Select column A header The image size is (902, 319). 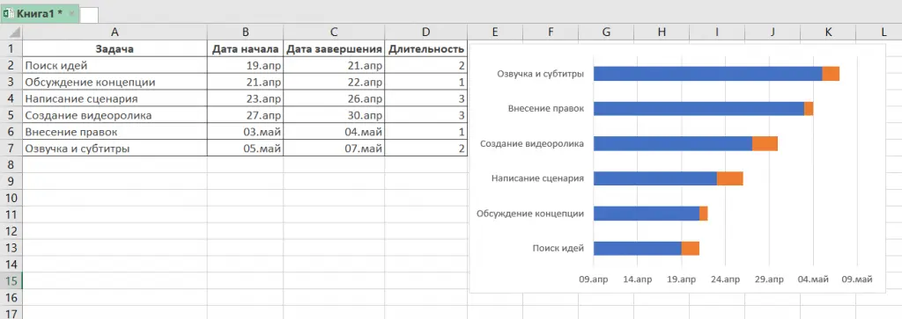pos(115,33)
